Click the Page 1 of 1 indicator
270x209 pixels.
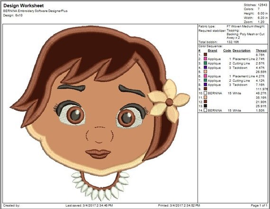[x=259, y=205]
